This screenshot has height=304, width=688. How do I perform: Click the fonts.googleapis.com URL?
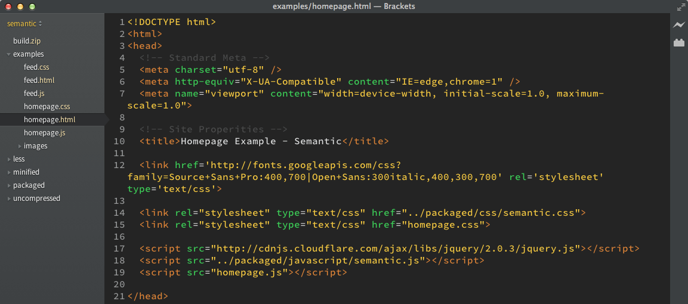pyautogui.click(x=306, y=165)
